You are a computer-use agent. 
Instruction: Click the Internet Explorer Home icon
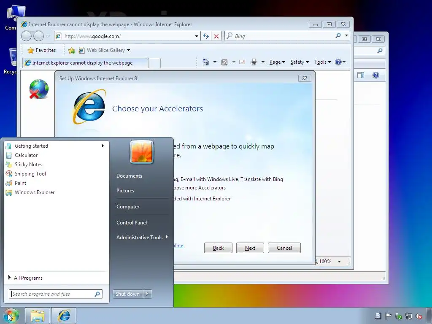pos(205,62)
